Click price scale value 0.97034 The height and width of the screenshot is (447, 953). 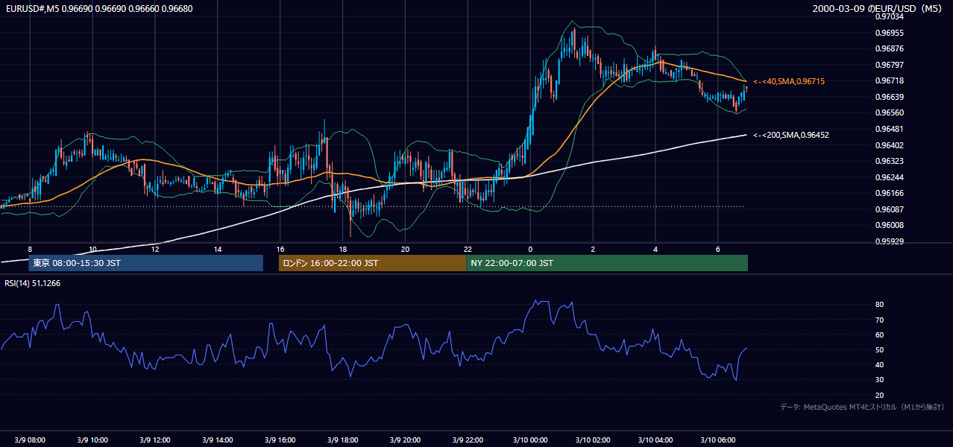890,16
